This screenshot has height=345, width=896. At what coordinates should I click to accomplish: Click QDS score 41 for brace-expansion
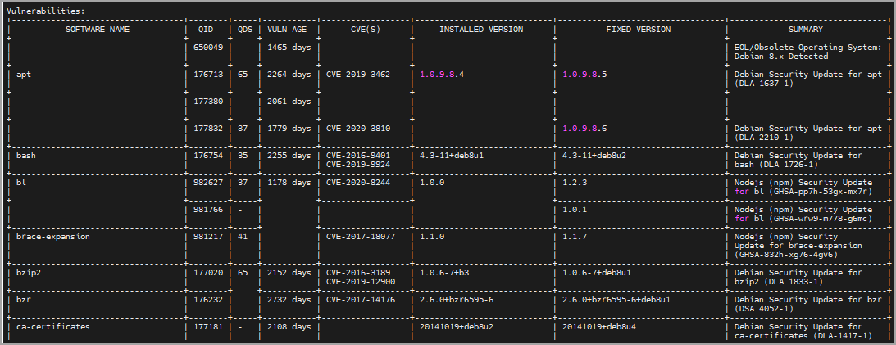pos(243,237)
